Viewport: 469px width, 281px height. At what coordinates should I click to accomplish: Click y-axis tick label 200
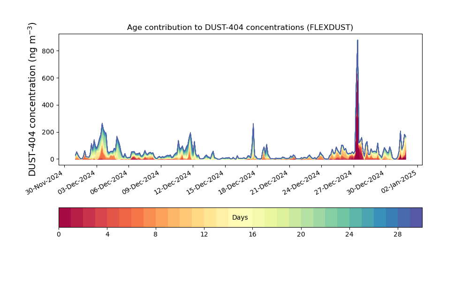pos(48,132)
